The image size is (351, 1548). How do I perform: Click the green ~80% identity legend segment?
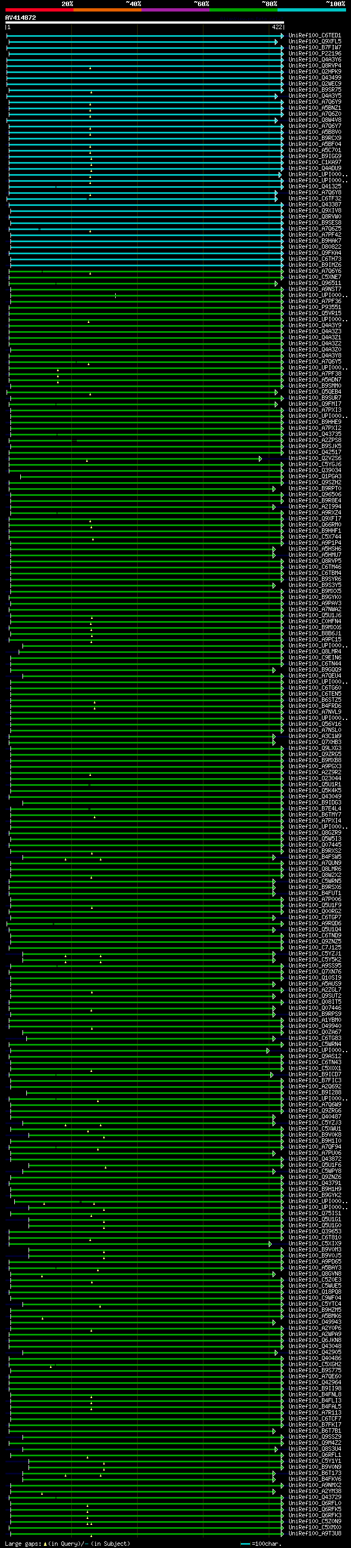tap(244, 10)
